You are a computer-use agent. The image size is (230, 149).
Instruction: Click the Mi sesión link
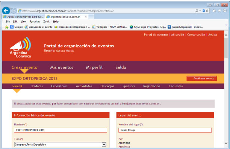coord(177,34)
